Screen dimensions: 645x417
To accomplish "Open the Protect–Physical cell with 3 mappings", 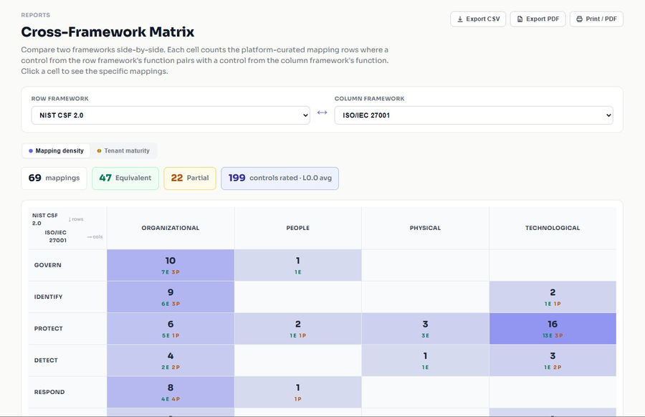I will [x=425, y=329].
